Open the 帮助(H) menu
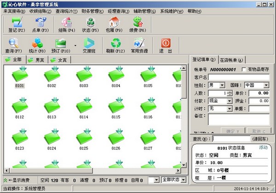276x193 pixels. (x=195, y=11)
